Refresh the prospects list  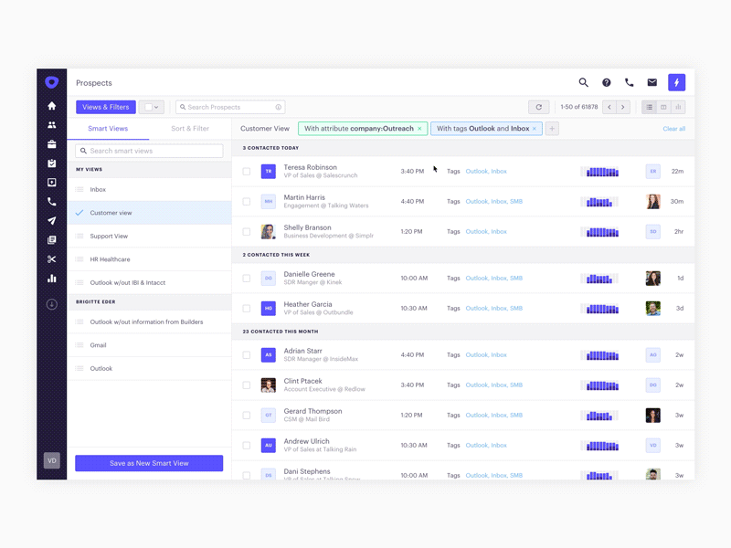(538, 107)
